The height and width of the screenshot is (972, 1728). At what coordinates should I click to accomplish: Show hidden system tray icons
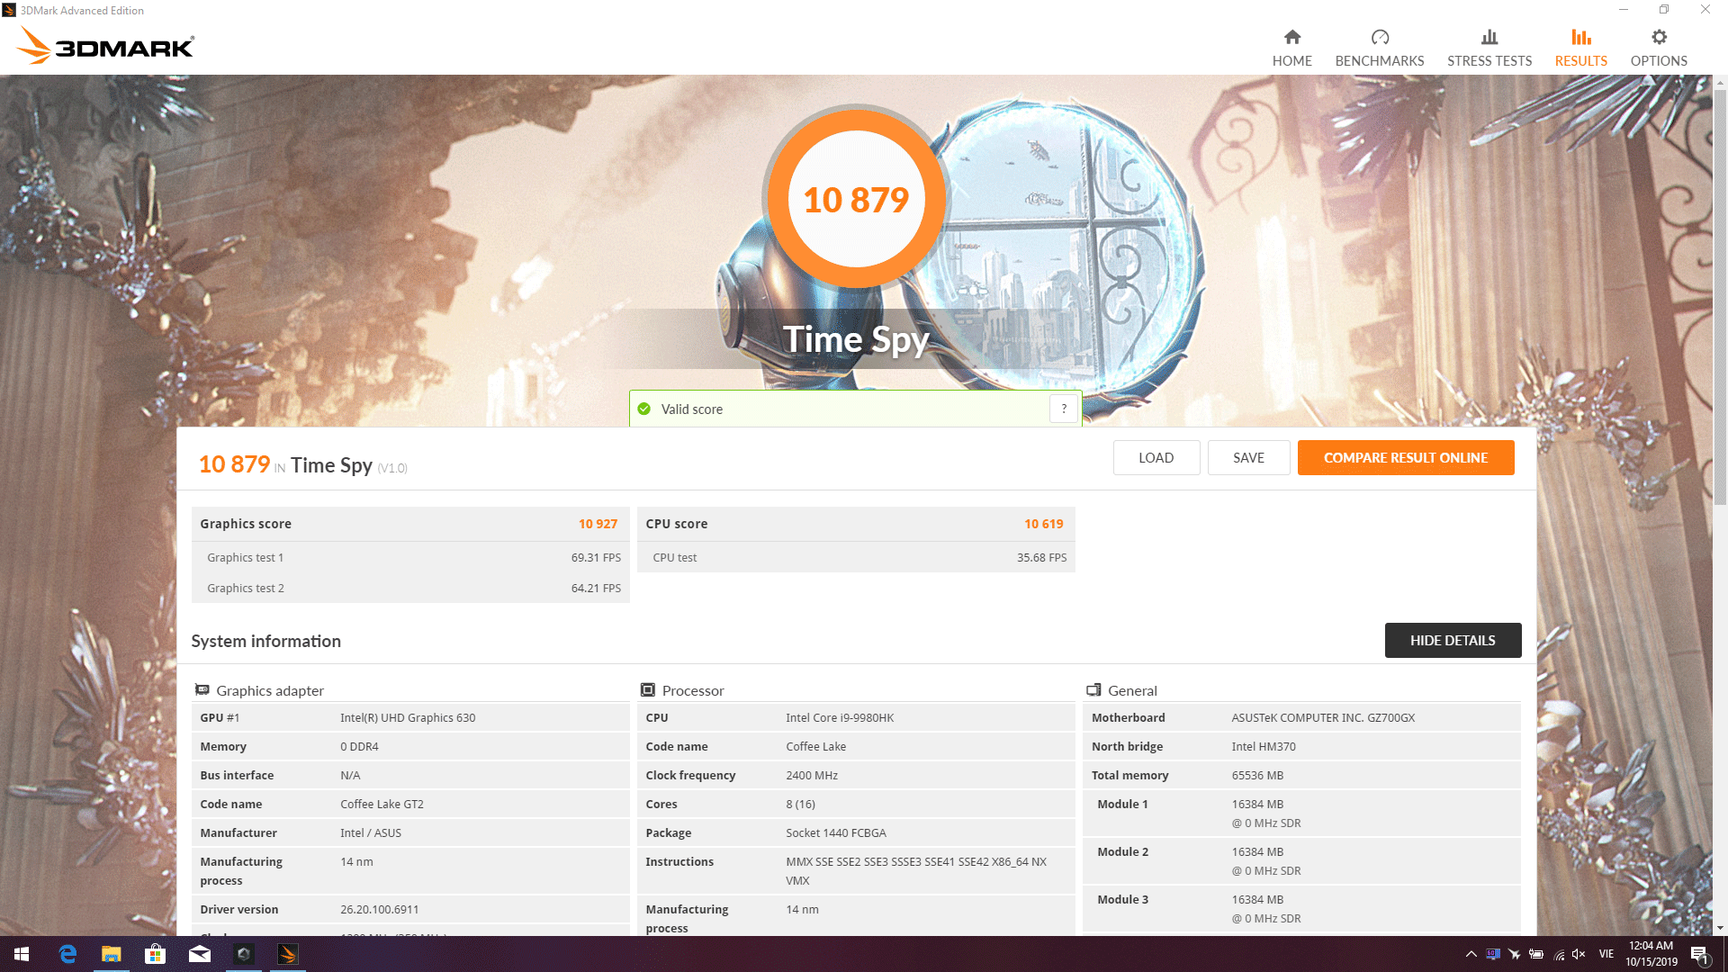pos(1471,954)
